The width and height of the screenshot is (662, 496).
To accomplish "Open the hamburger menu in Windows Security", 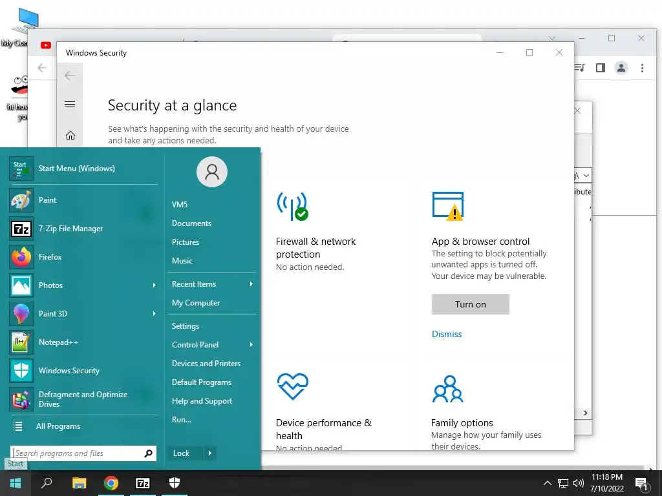I will click(x=70, y=104).
